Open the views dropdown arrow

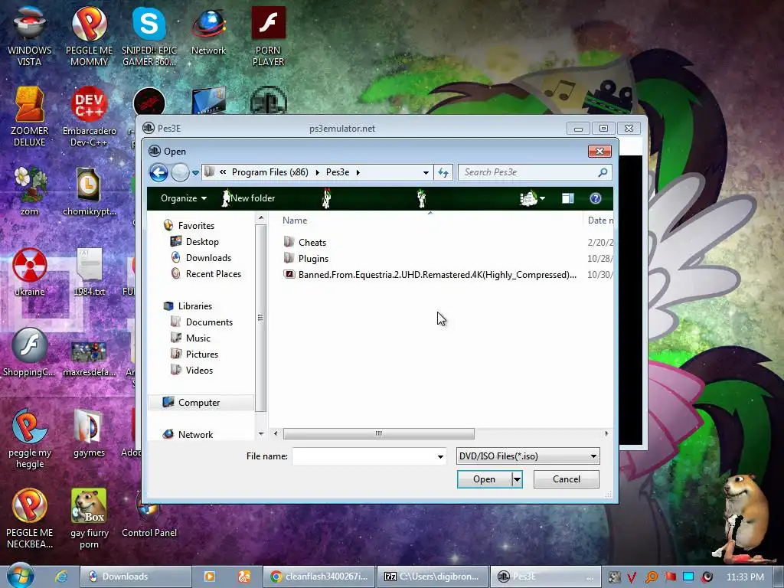[x=543, y=198]
